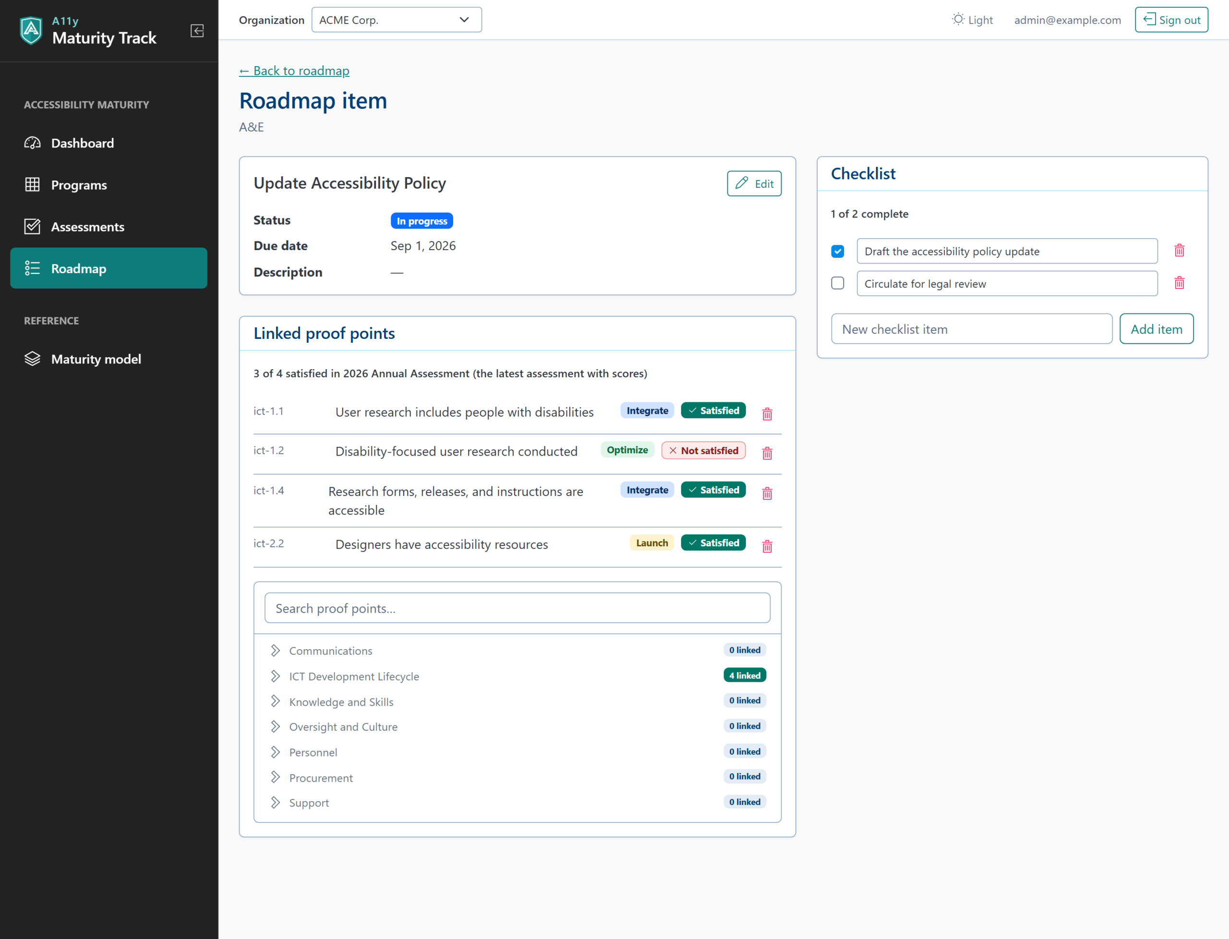
Task: Switch theme using the Light sun toggle
Action: click(x=972, y=20)
